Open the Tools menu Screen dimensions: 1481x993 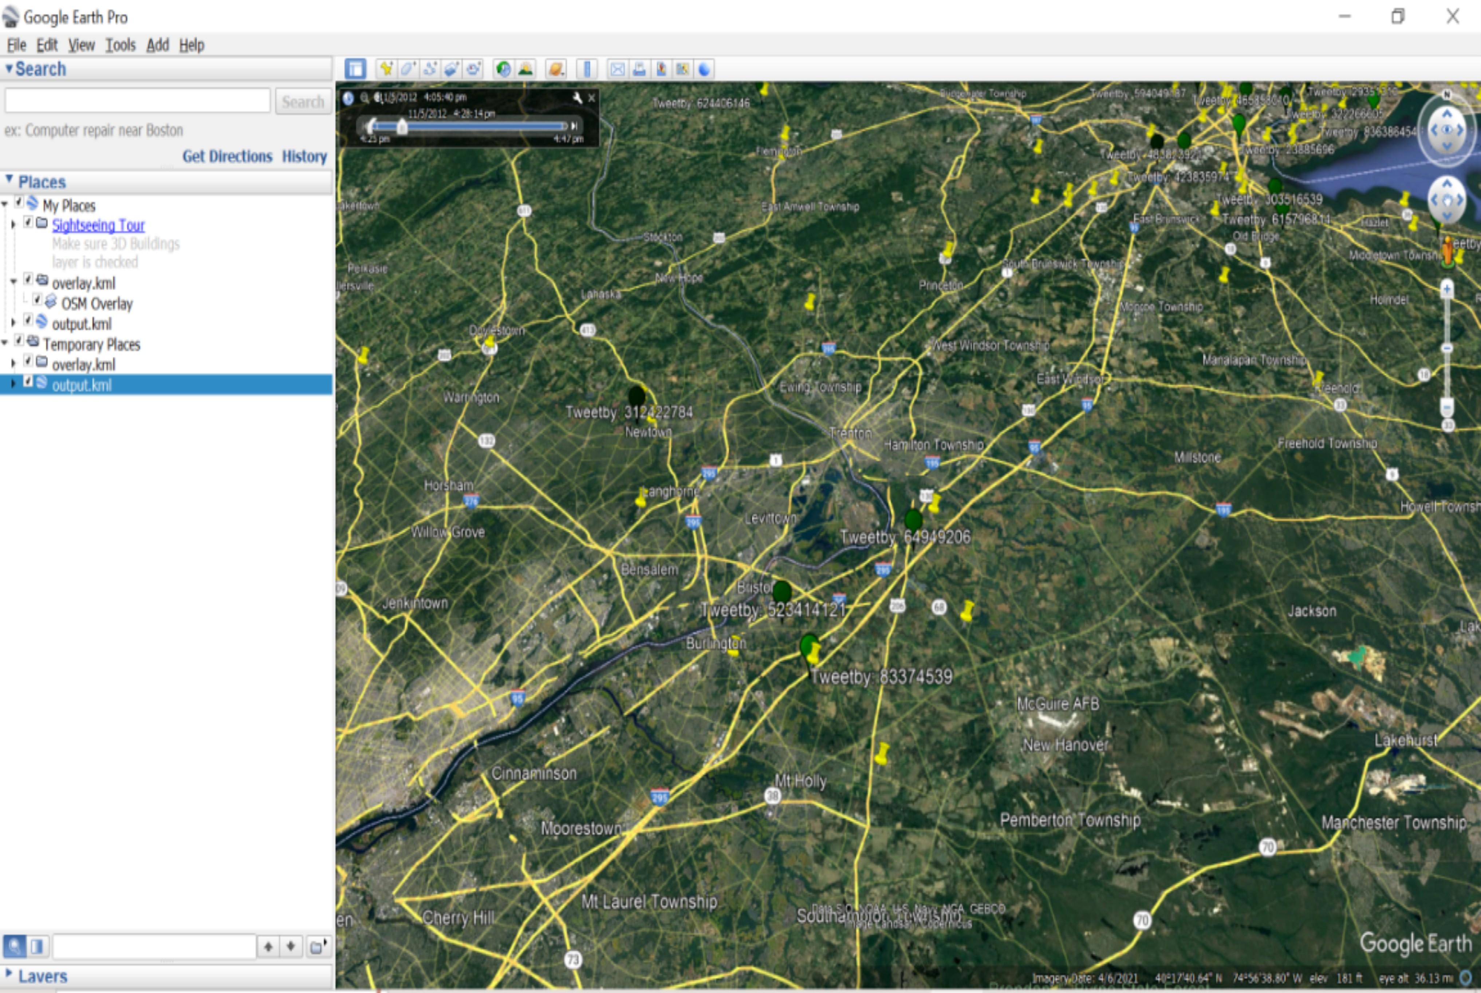121,45
